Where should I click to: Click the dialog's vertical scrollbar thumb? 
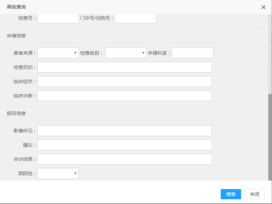(x=270, y=136)
